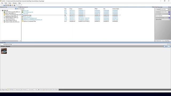The height and width of the screenshot is (96, 171).
Task: Select jpg/tga/png Image resource row
Action: [71, 15]
